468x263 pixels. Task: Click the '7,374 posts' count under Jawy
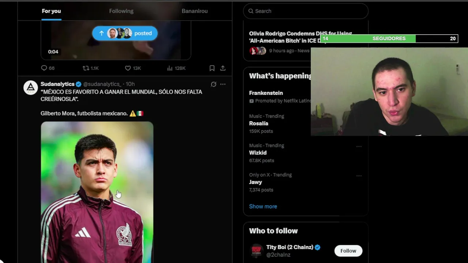pyautogui.click(x=261, y=190)
